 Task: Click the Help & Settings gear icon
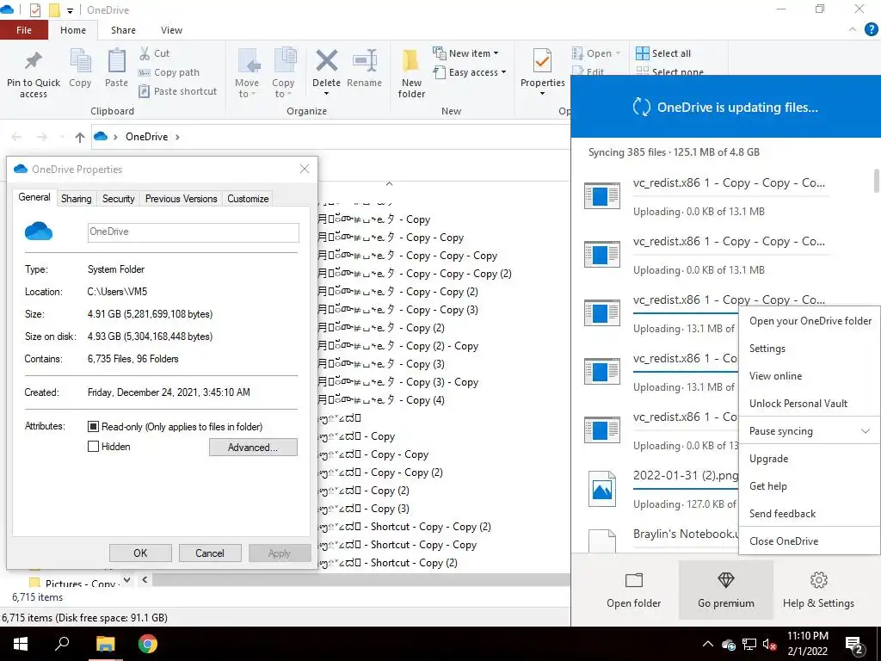819,580
